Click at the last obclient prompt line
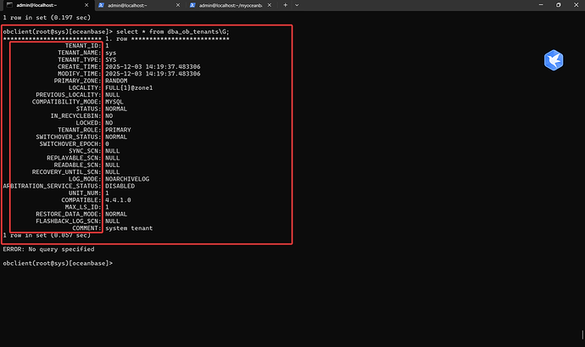The width and height of the screenshot is (585, 347). click(x=58, y=263)
